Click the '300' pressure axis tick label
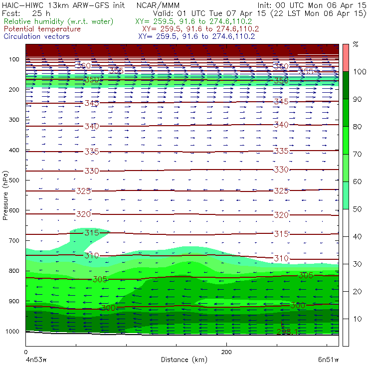This screenshot has height=369, width=369. click(x=14, y=120)
